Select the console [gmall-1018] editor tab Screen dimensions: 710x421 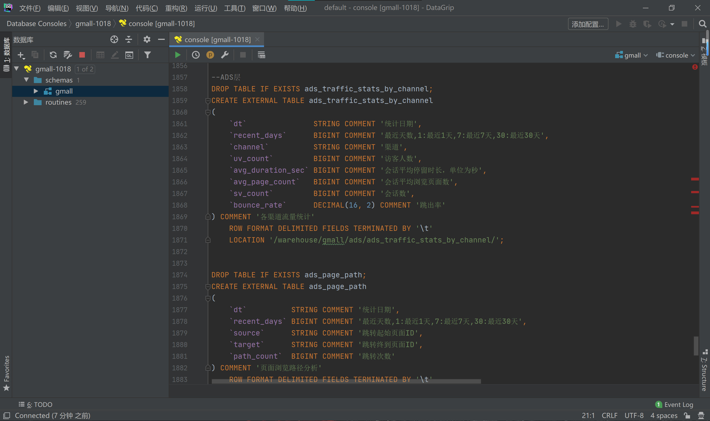217,39
